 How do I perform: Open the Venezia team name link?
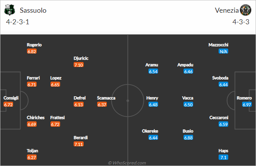[x=227, y=10]
